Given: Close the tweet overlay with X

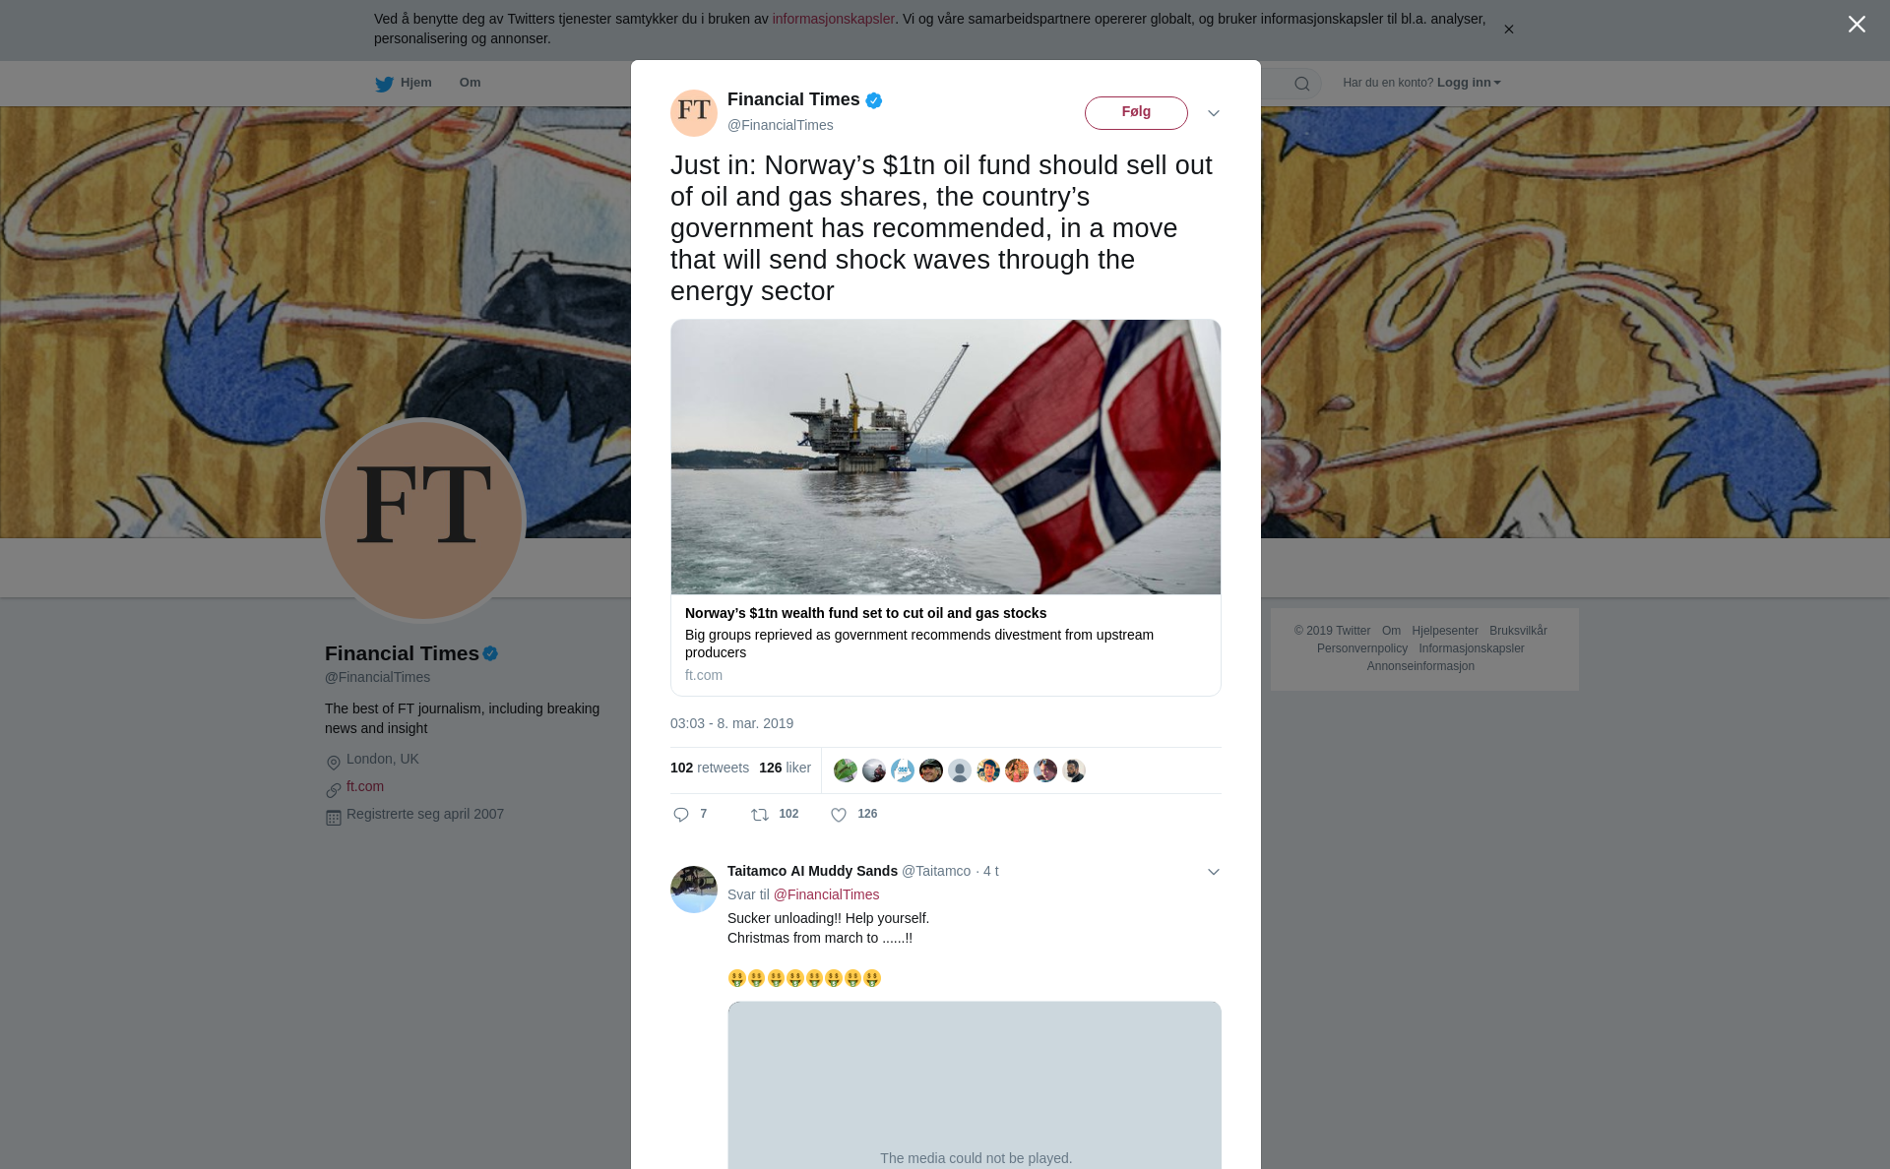Looking at the screenshot, I should coord(1857,25).
